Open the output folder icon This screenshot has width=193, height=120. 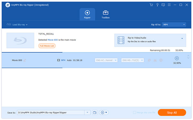pos(95,113)
